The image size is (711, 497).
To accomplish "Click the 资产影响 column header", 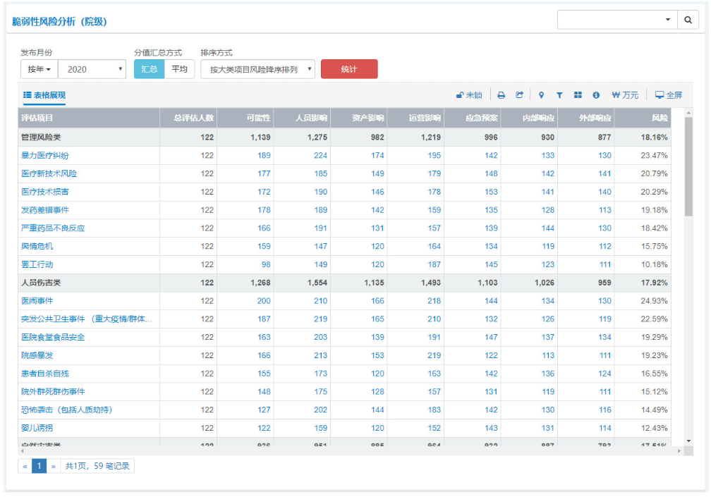I will (358, 118).
